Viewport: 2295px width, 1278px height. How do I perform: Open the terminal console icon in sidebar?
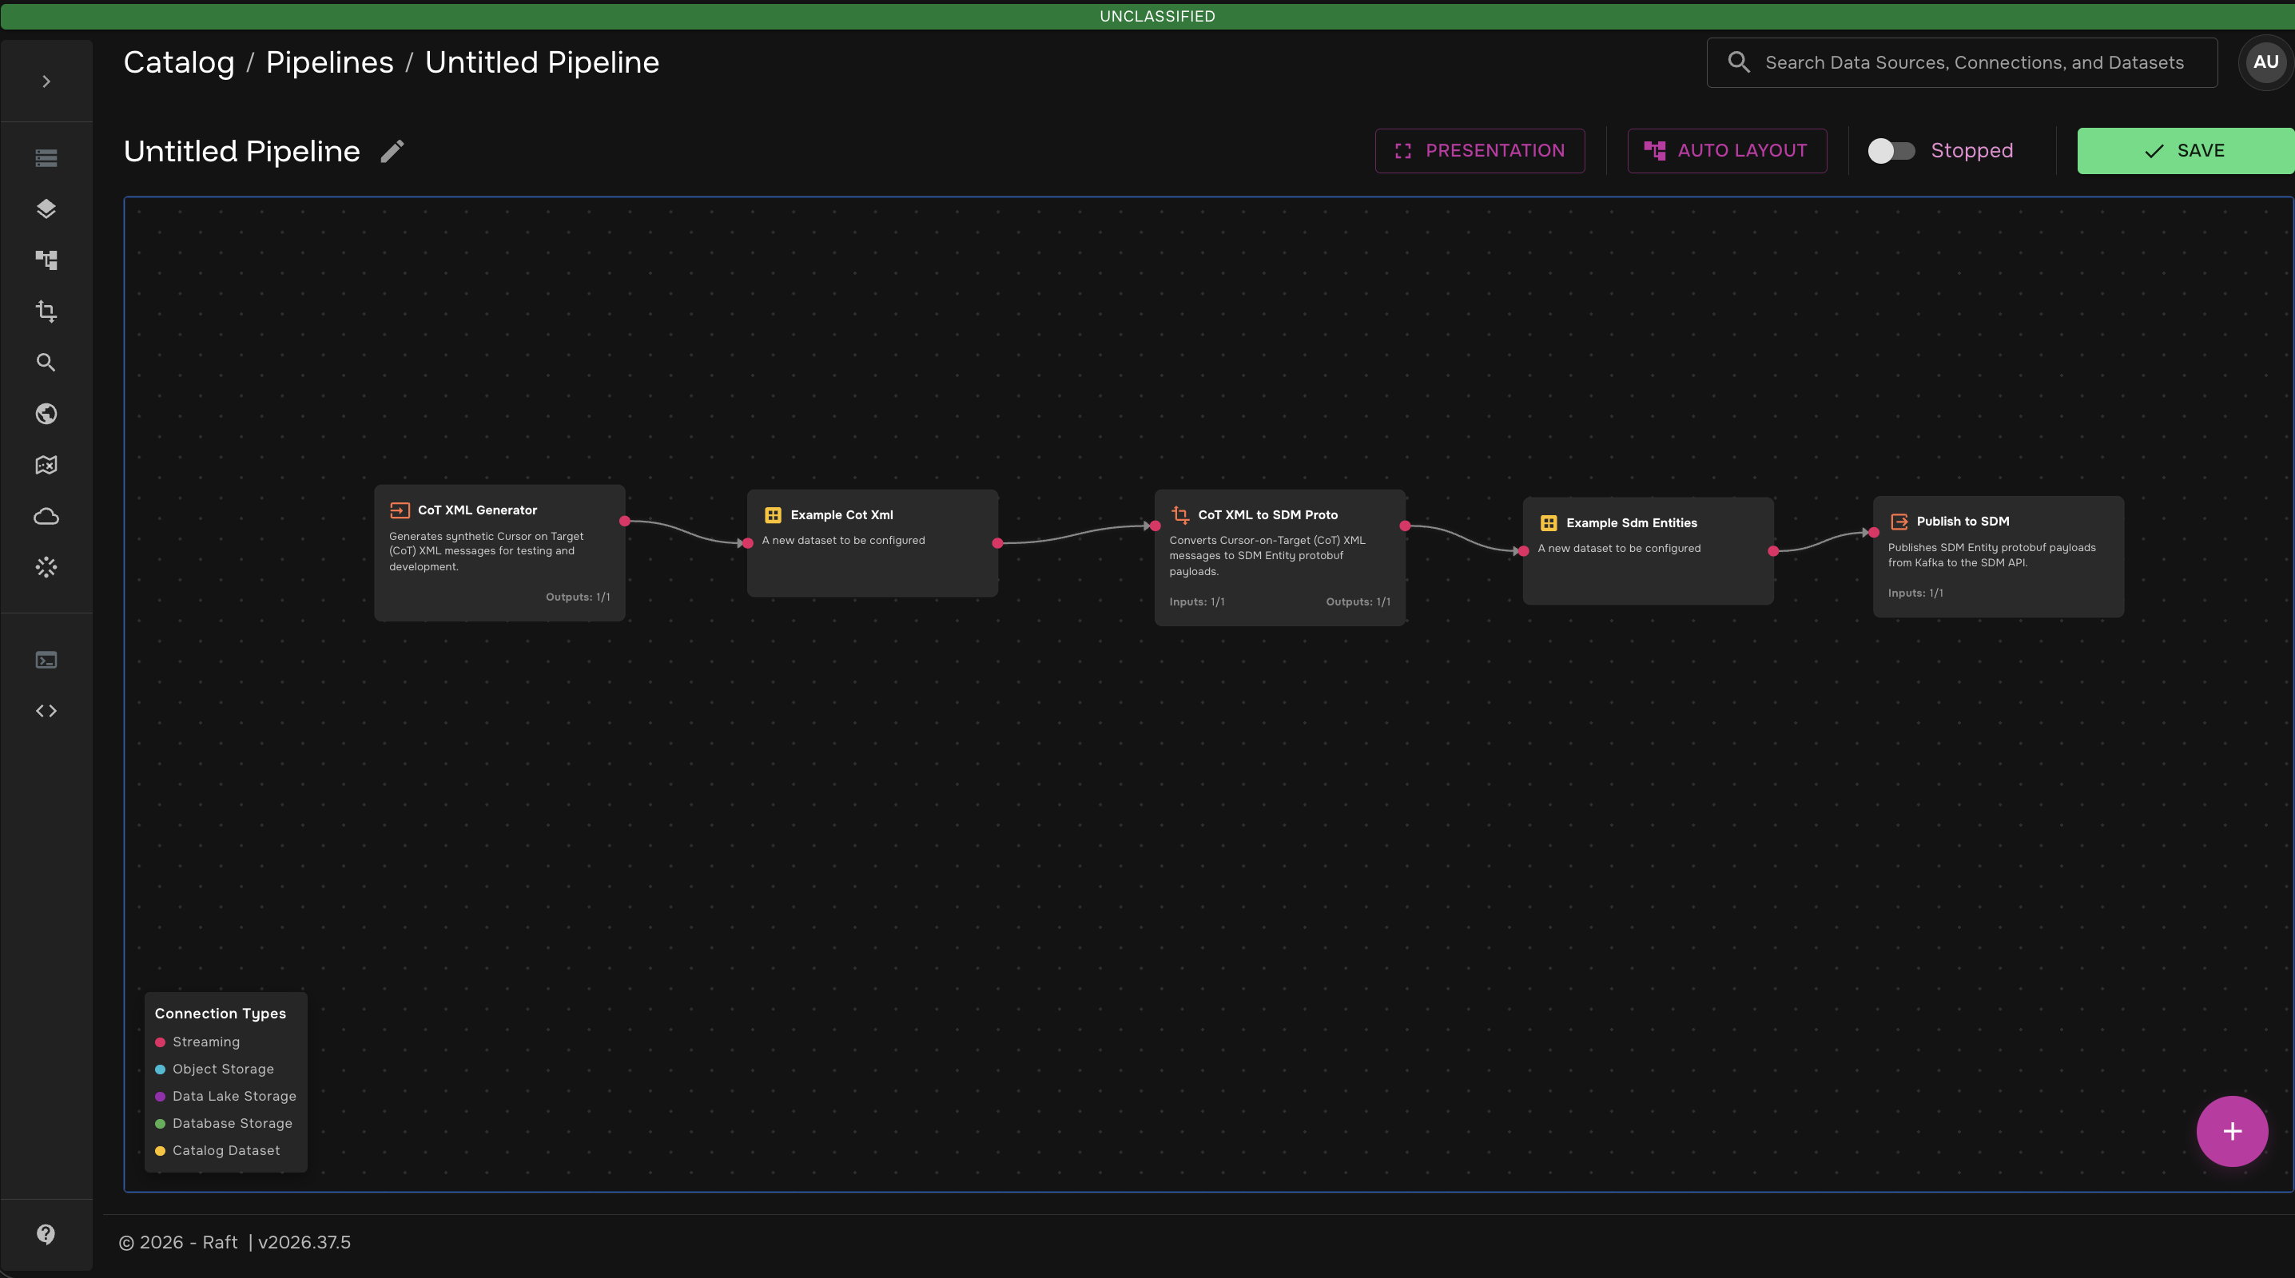pyautogui.click(x=46, y=660)
